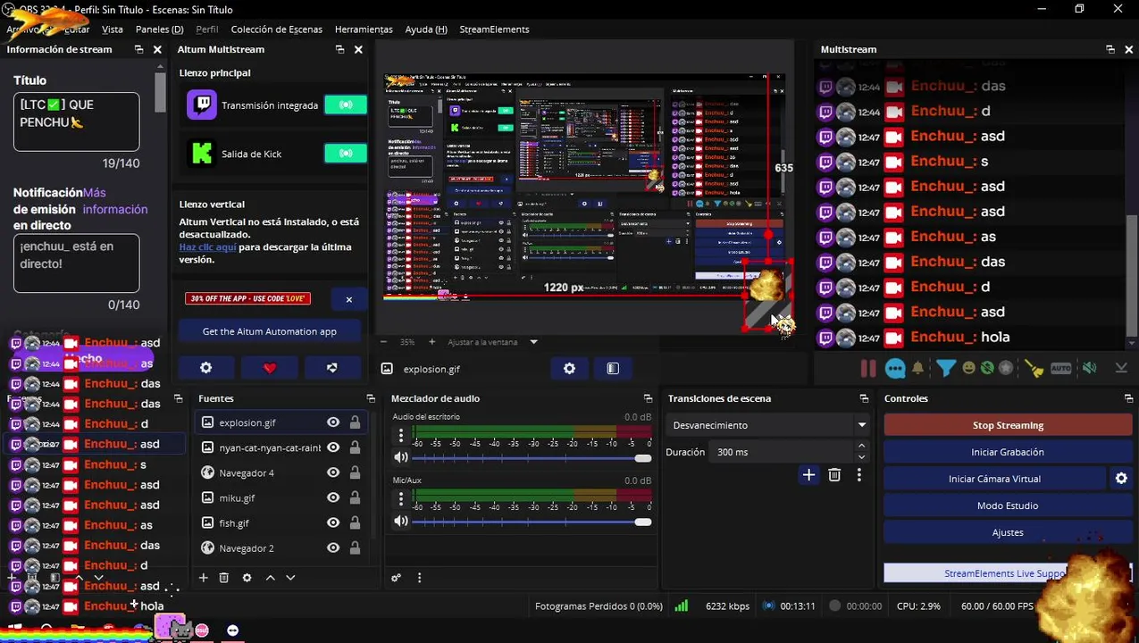Click the pause chat icon in Multistream toolbar

pos(867,368)
